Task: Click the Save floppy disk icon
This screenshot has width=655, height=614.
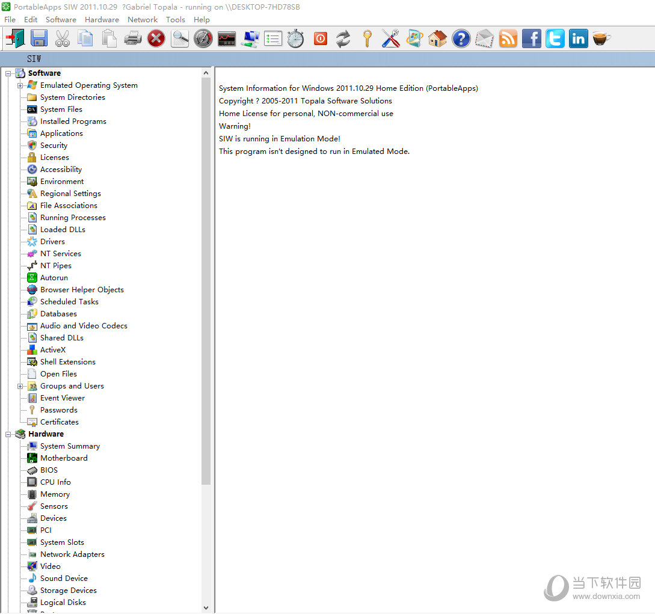Action: (39, 39)
